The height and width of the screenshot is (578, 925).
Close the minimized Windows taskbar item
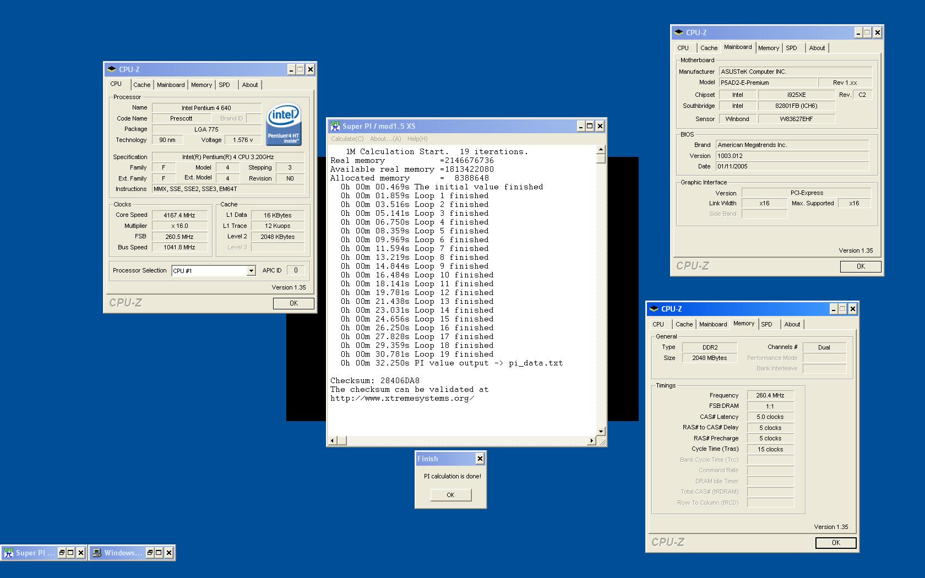pyautogui.click(x=168, y=553)
